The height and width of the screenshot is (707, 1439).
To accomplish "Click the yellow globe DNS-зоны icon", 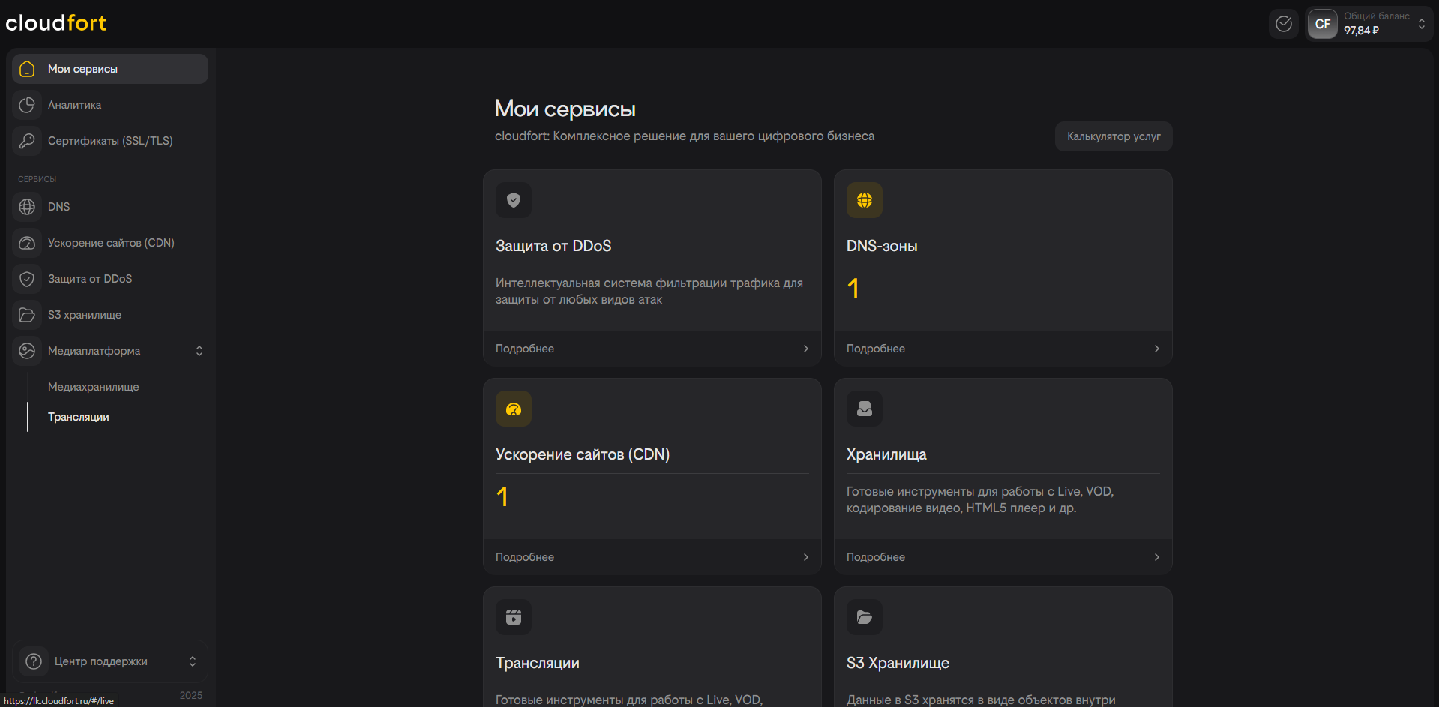I will [865, 200].
